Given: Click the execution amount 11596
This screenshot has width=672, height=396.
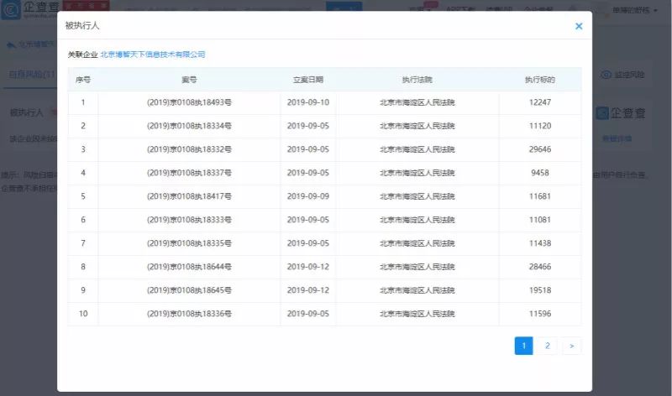Looking at the screenshot, I should pyautogui.click(x=540, y=314).
